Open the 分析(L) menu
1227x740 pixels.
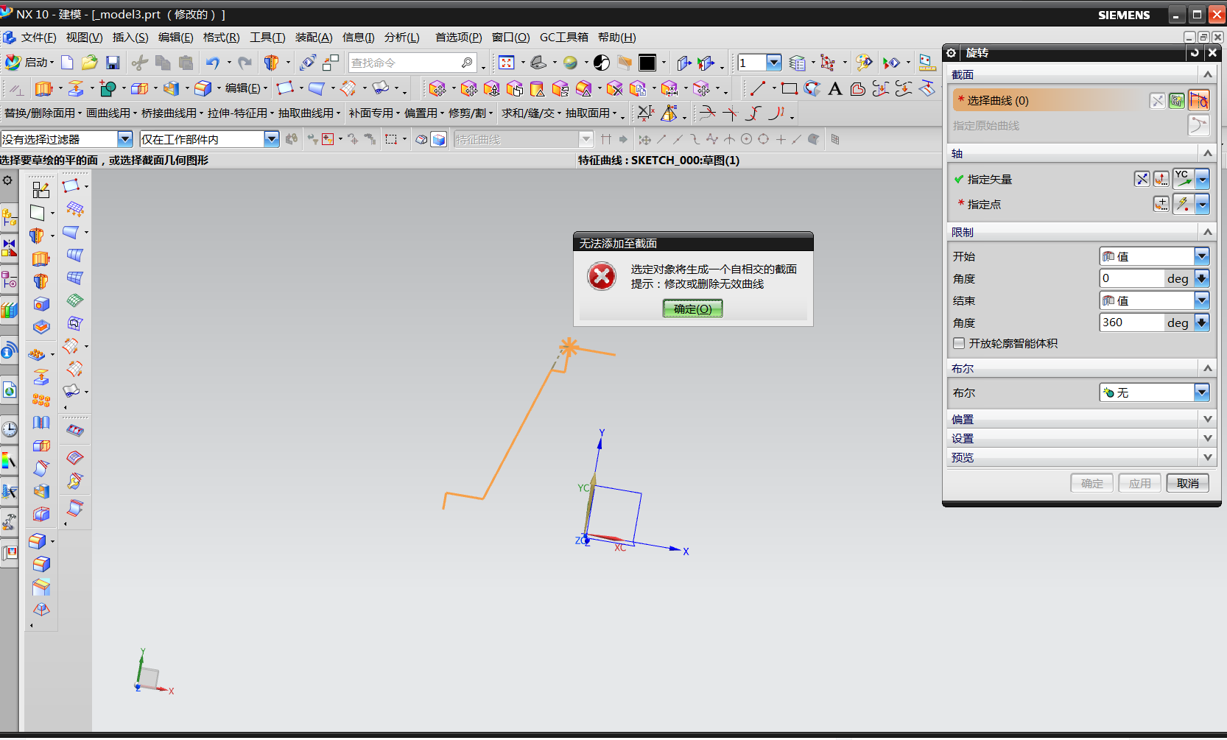[x=401, y=38]
